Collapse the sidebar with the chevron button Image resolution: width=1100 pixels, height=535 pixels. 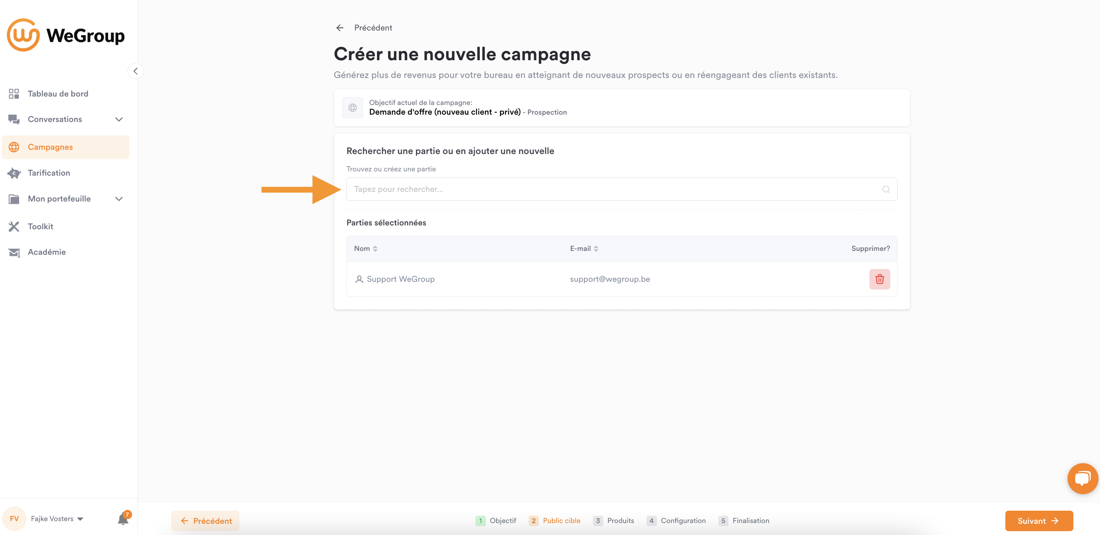(135, 71)
